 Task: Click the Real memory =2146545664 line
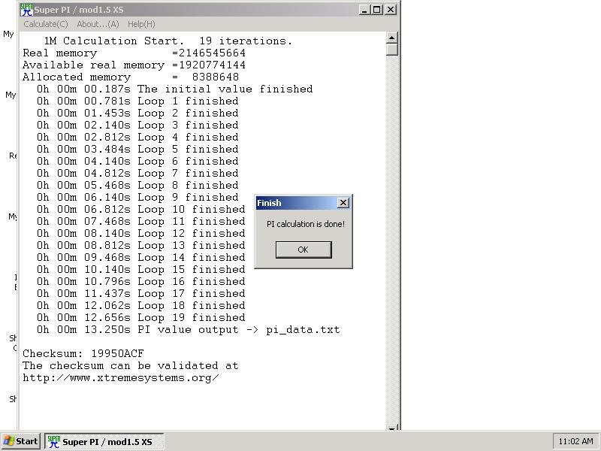point(134,53)
